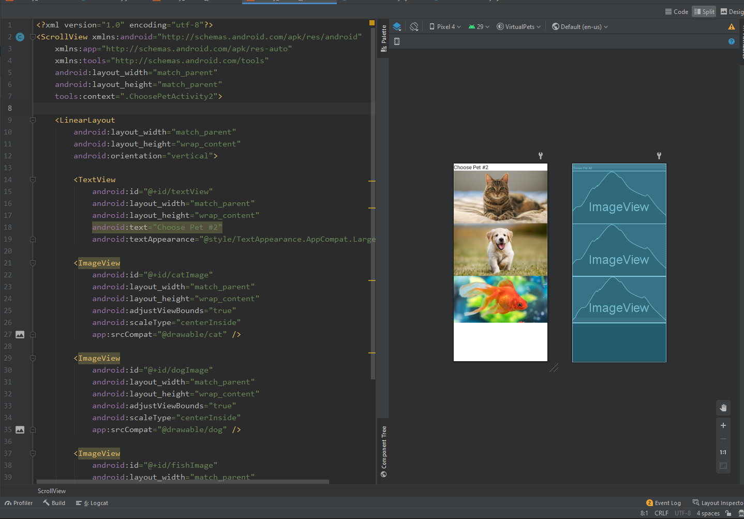Open the design surface layers selector
This screenshot has height=519, width=744.
pos(397,27)
